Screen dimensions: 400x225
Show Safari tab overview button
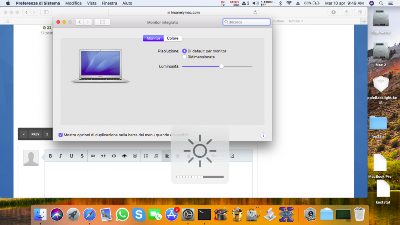360,12
